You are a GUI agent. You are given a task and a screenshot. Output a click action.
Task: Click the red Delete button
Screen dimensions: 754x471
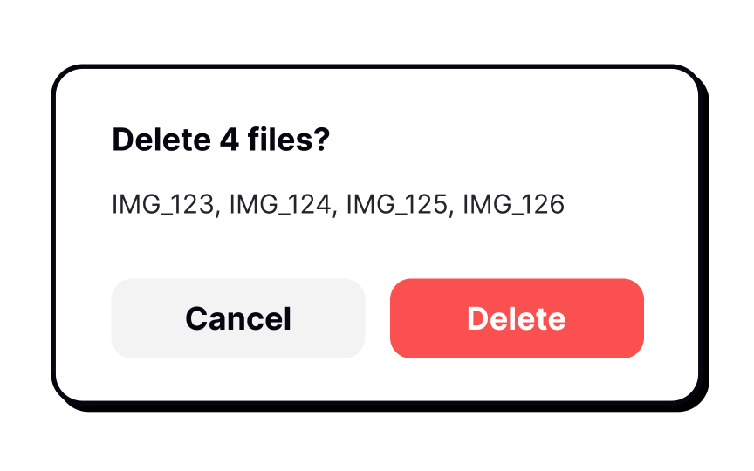tap(517, 318)
